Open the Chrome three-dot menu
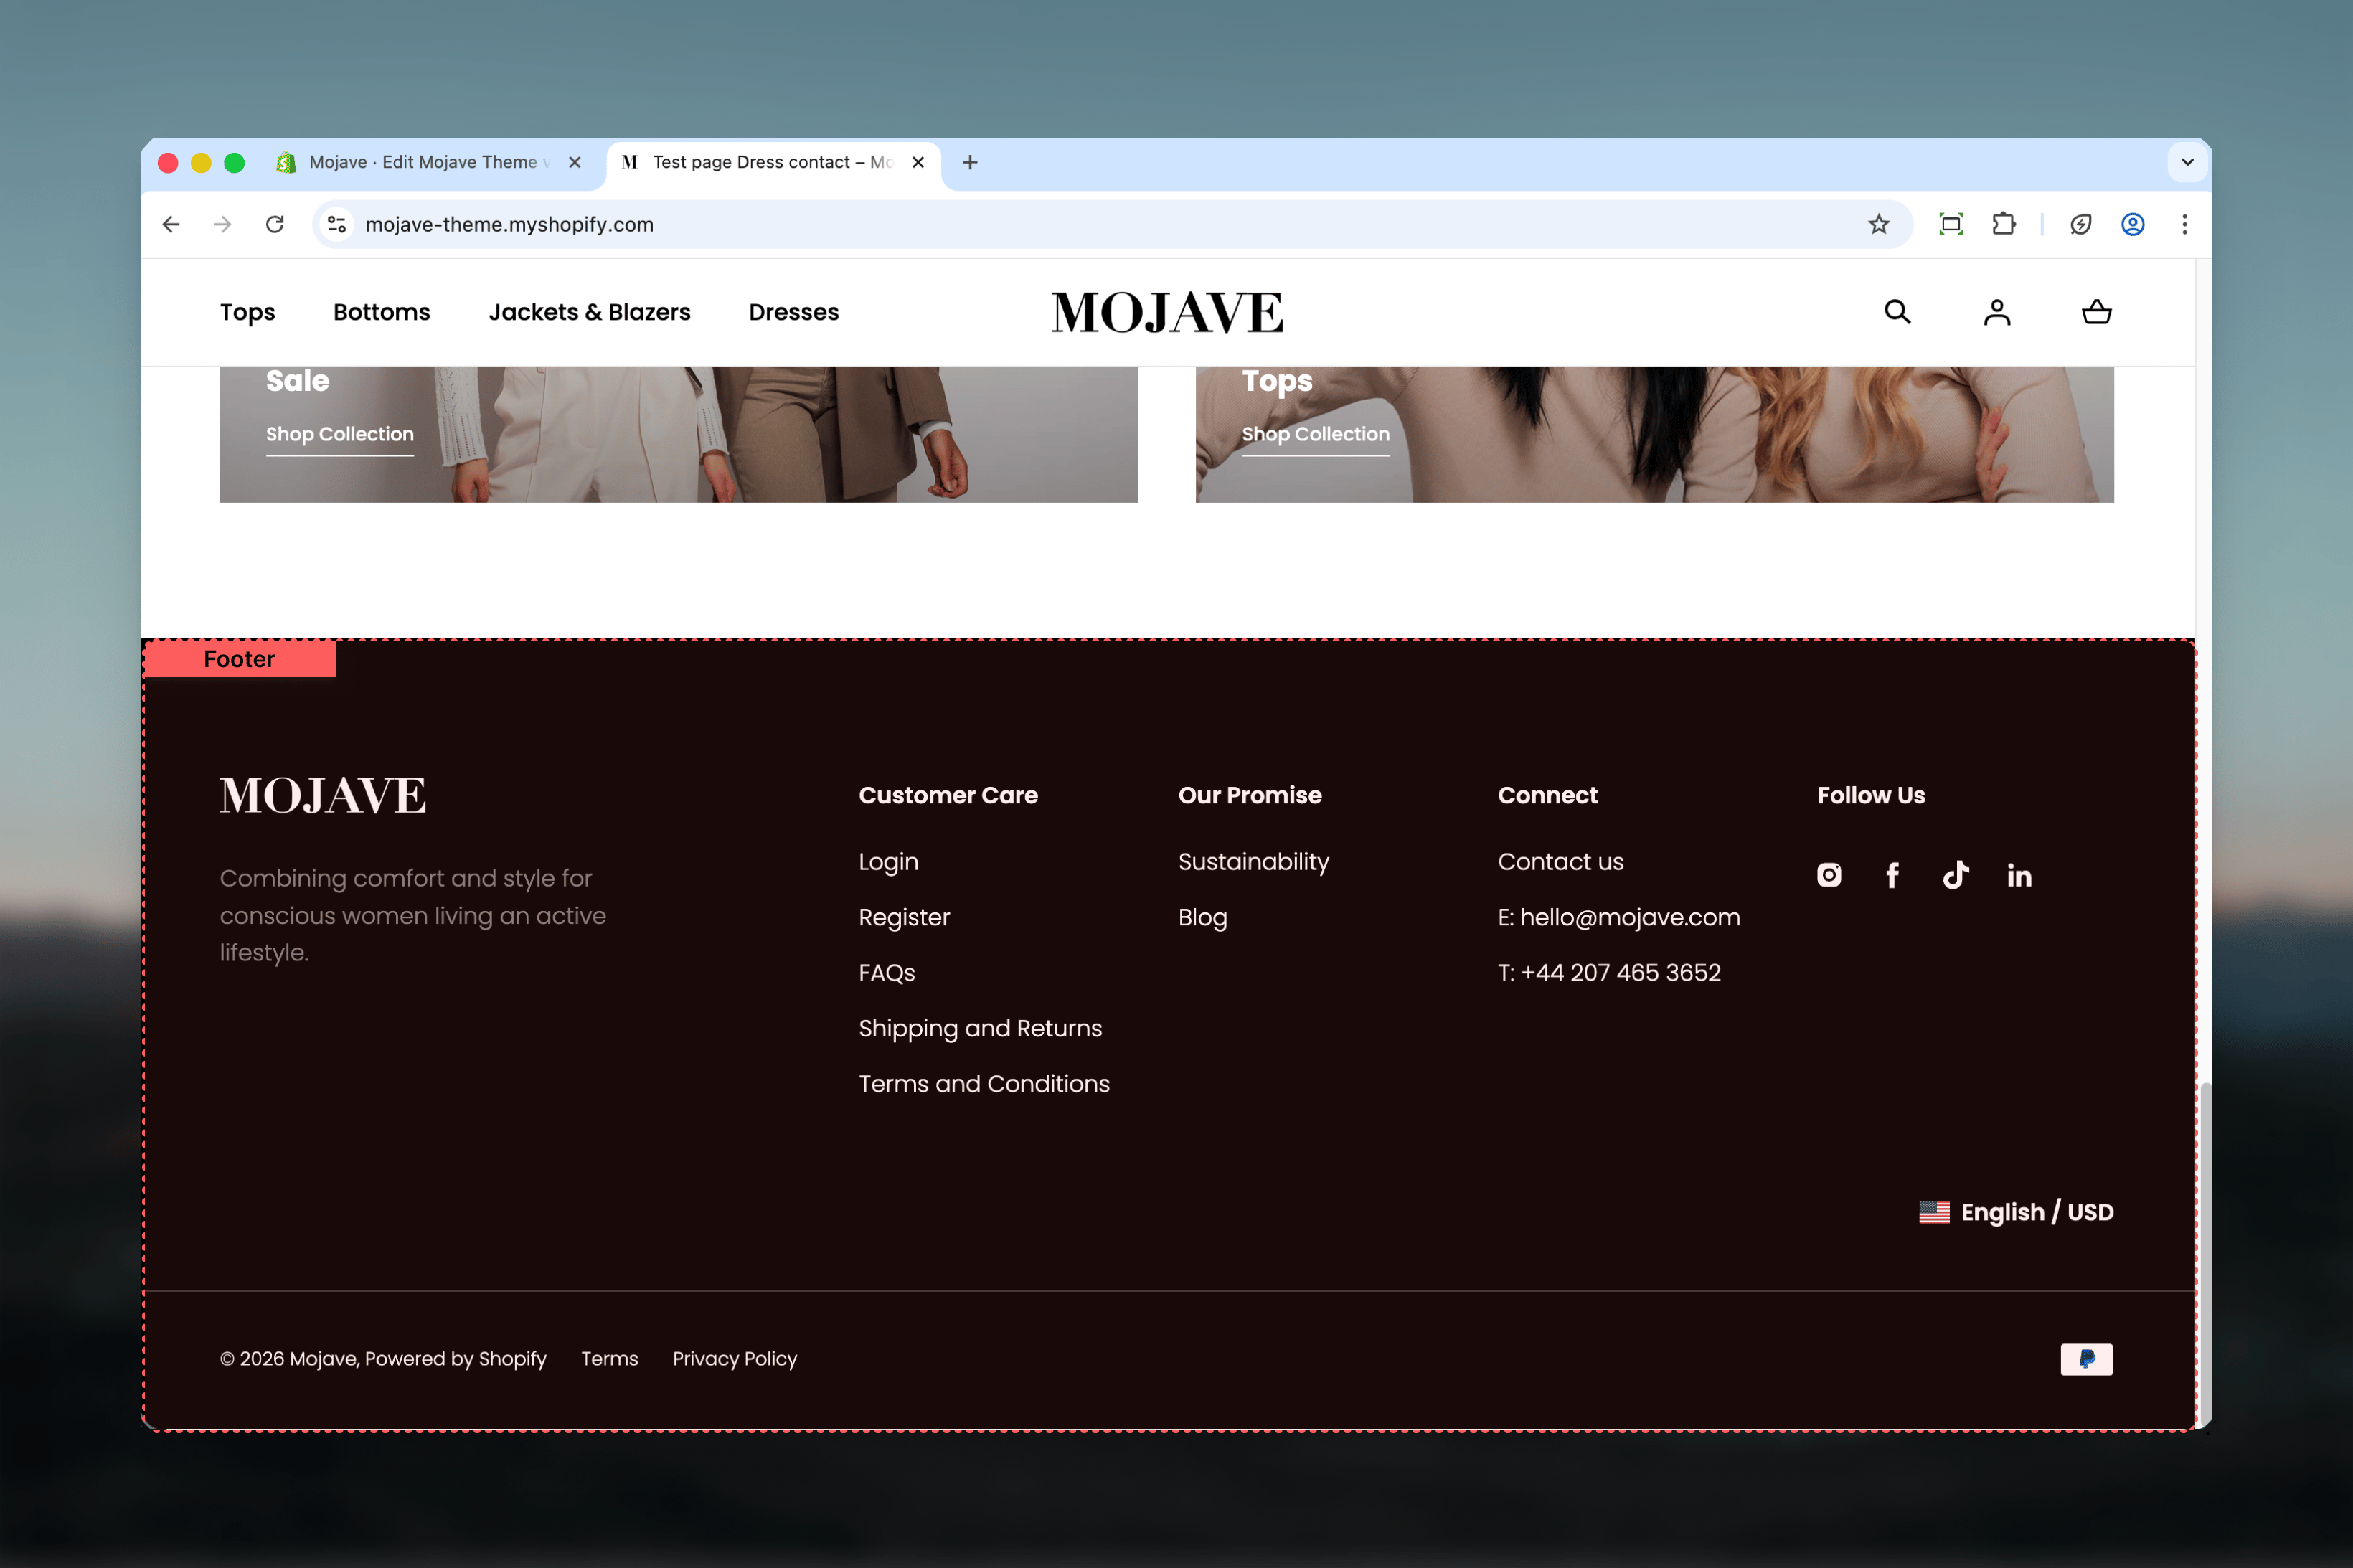2353x1568 pixels. [x=2185, y=224]
